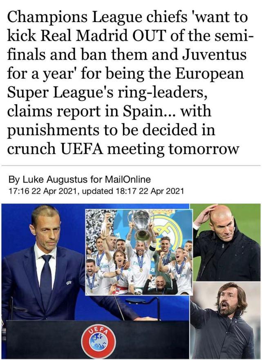Image resolution: width=262 pixels, height=360 pixels.
Task: Click the microphone on the podium
Action: [x=142, y=306]
